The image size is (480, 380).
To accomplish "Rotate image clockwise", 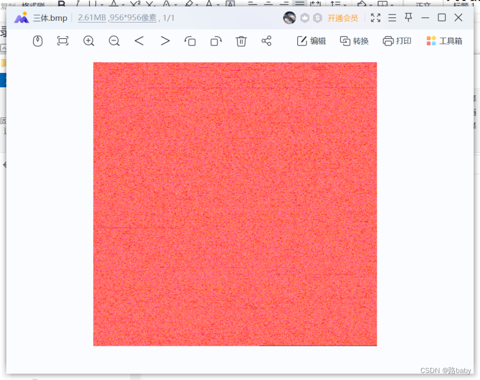I will pos(216,40).
